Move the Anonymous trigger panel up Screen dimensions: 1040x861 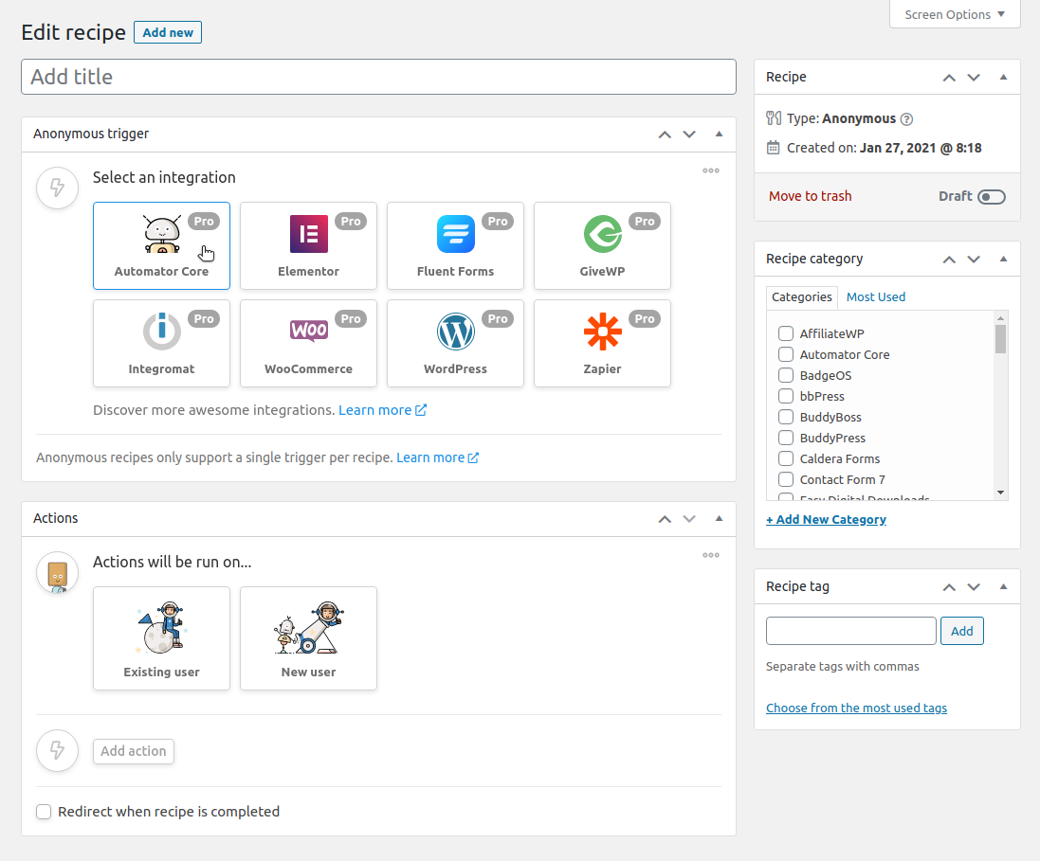(665, 135)
